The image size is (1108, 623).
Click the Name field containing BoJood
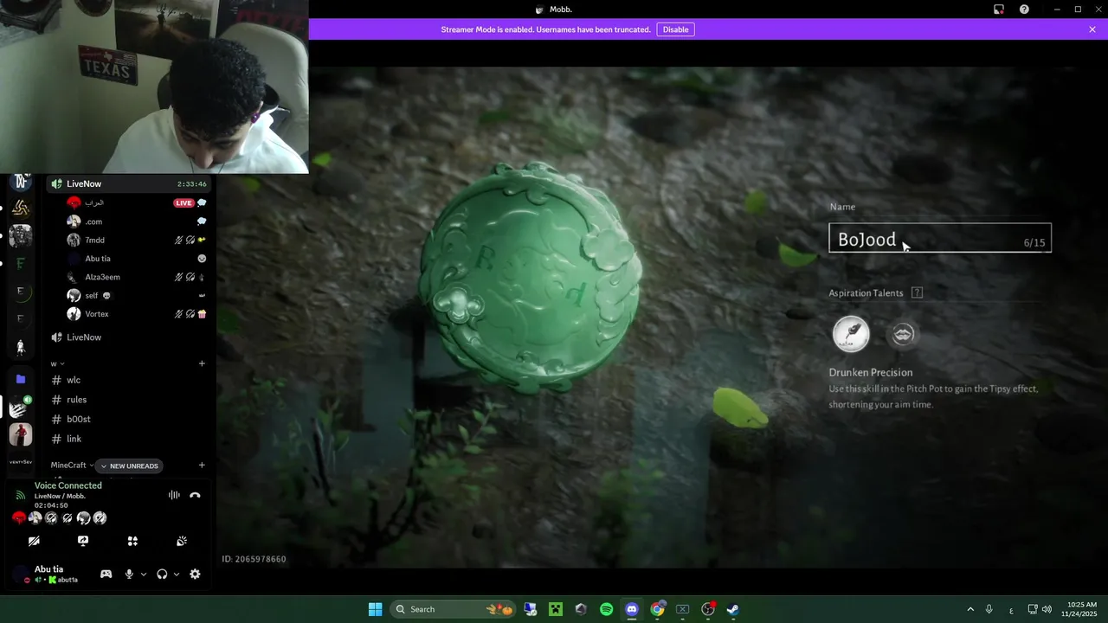click(940, 237)
